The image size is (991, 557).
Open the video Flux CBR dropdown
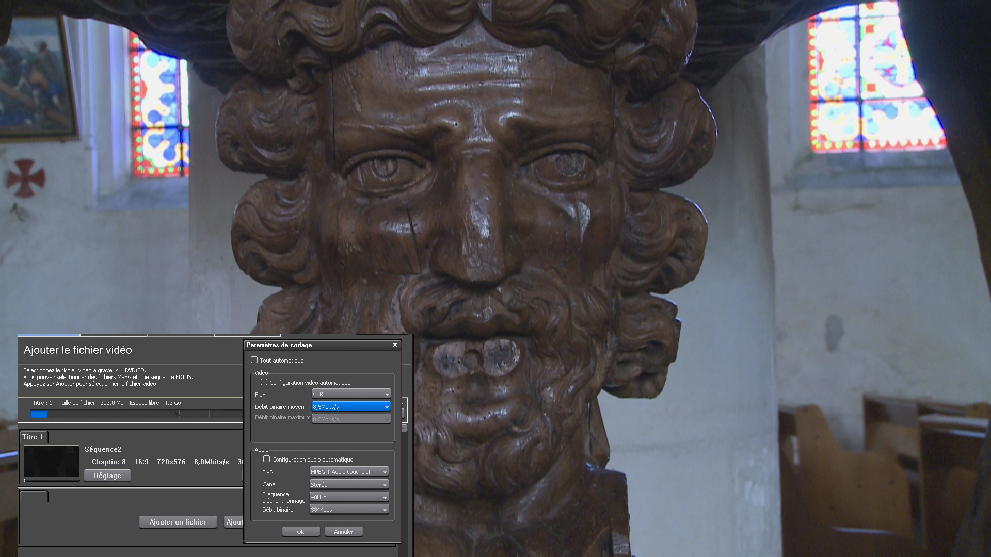351,394
